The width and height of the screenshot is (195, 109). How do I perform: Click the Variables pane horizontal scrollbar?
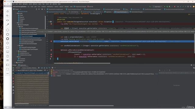[x=81, y=106]
